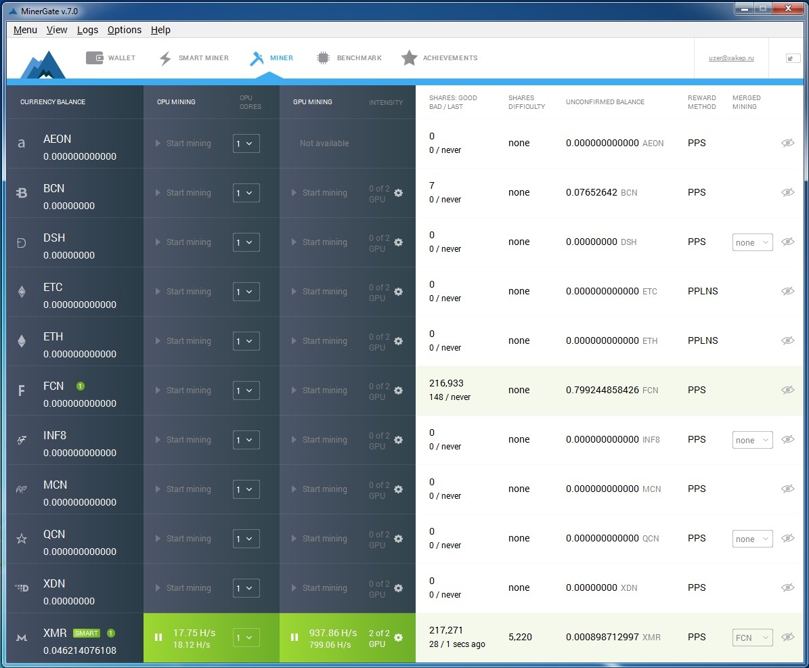The image size is (809, 668).
Task: Toggle visibility of the AEON row
Action: (x=787, y=143)
